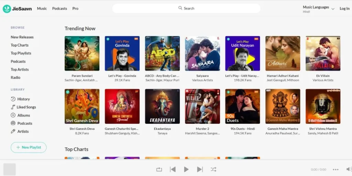352x176 pixels.
Task: Click the plus icon in New Playlist
Action: click(18, 147)
